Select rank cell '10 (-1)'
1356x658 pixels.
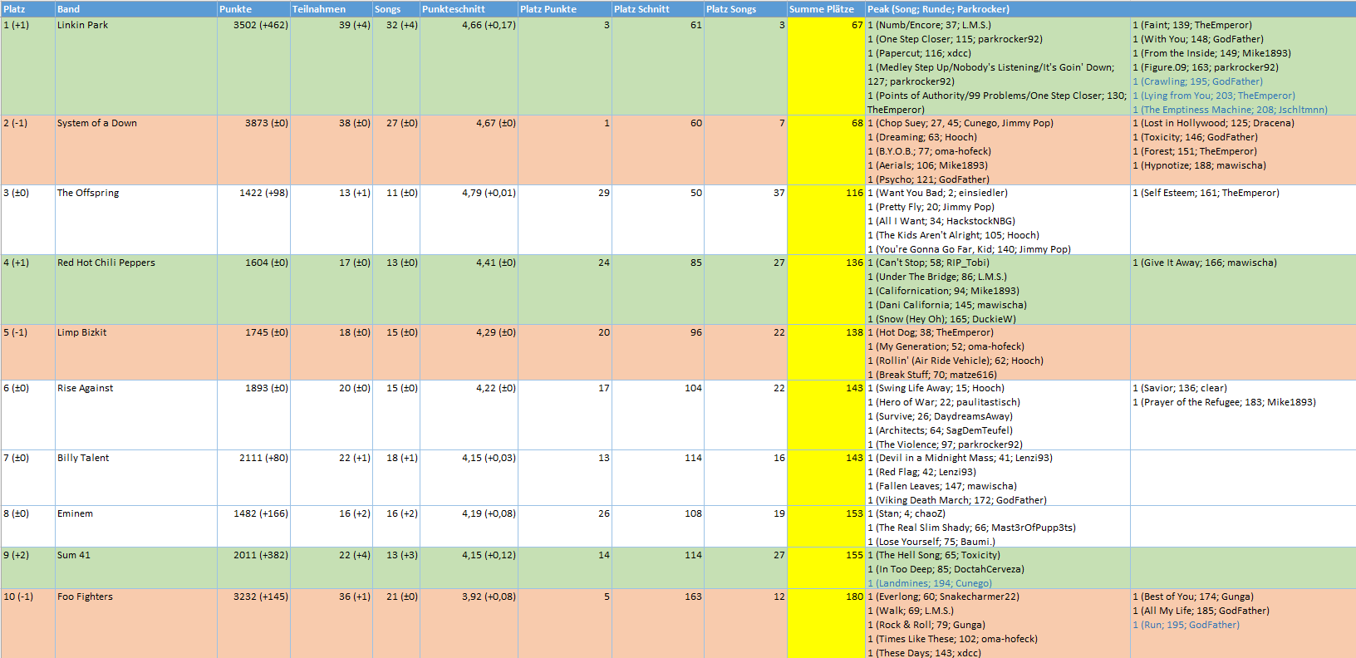[x=27, y=624]
